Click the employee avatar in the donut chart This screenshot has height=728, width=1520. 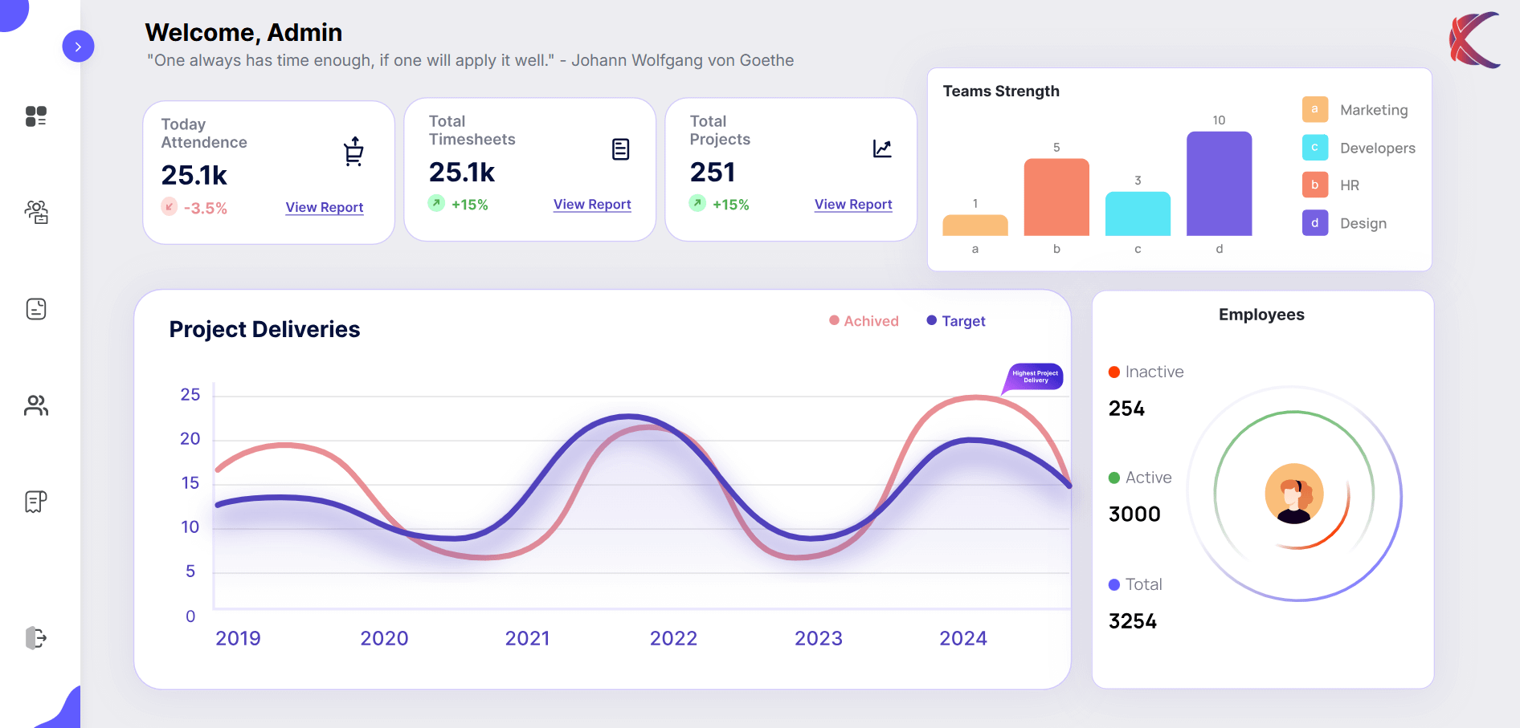pyautogui.click(x=1294, y=493)
